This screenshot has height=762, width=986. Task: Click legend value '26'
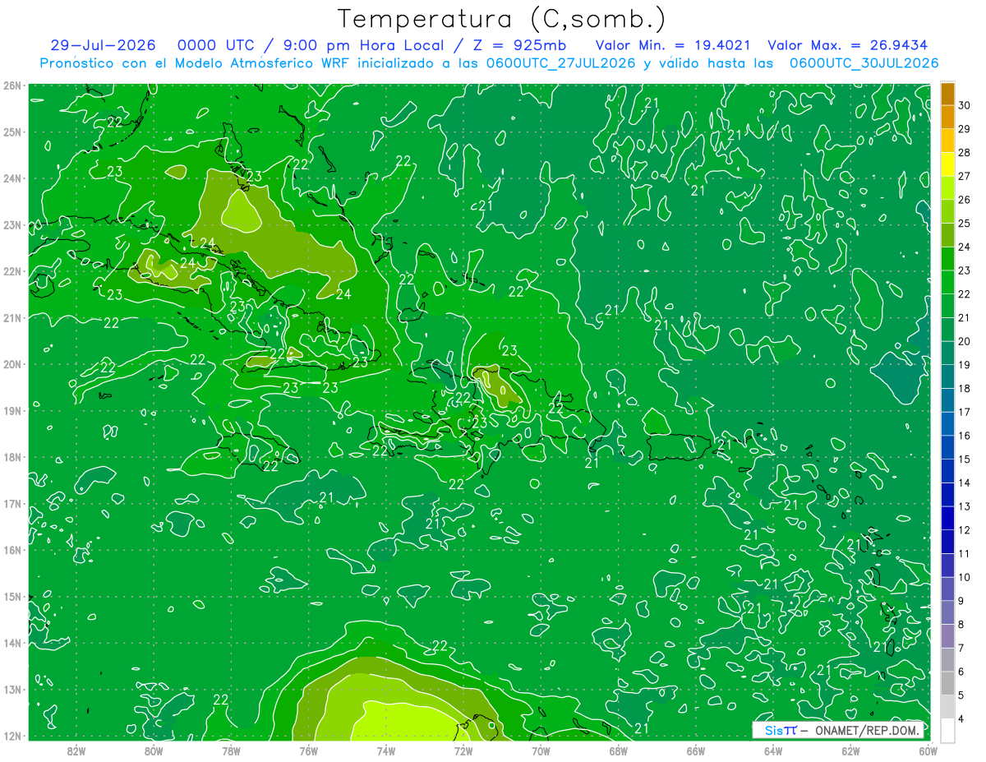coord(965,200)
